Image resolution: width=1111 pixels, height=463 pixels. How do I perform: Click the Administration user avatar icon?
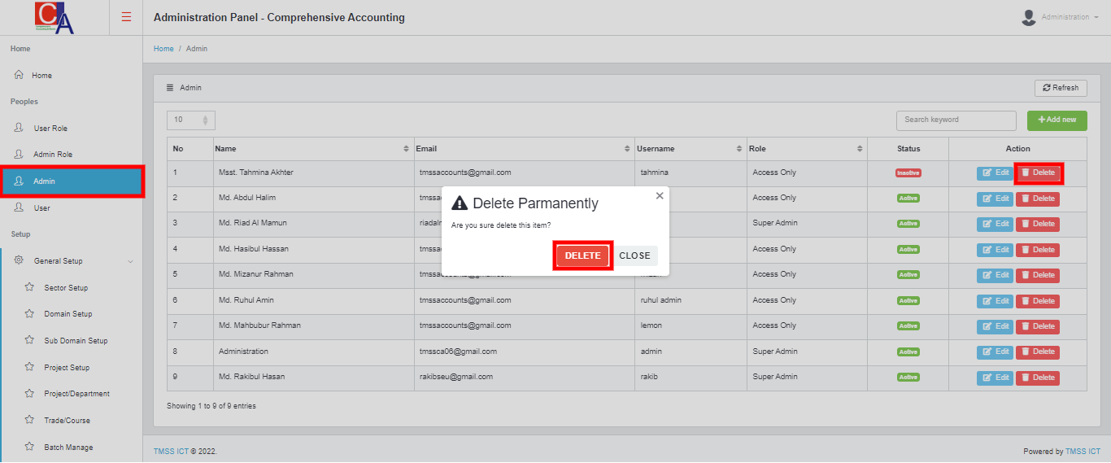pos(1029,17)
